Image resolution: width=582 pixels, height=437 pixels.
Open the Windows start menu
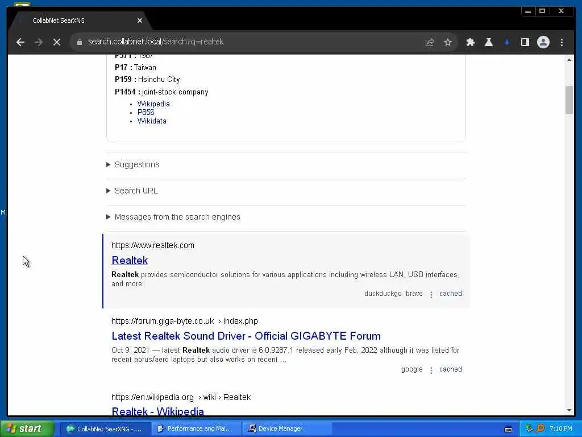point(27,428)
